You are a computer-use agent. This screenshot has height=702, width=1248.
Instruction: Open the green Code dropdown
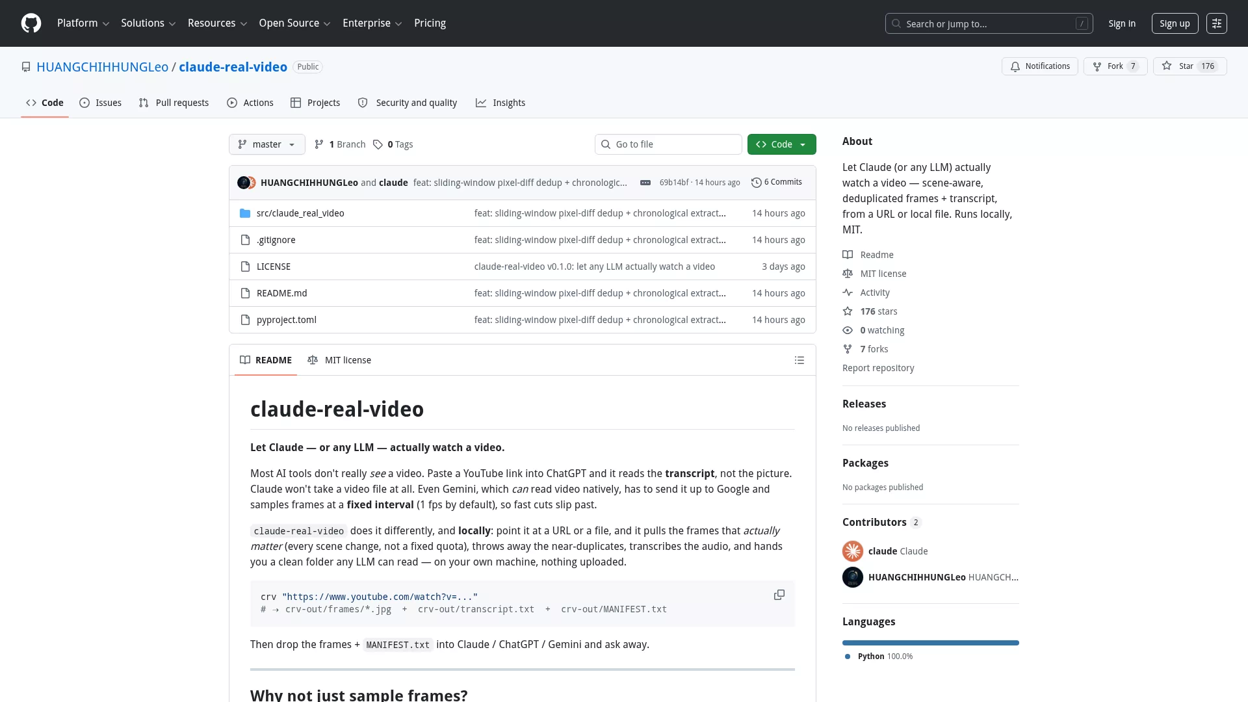click(782, 144)
